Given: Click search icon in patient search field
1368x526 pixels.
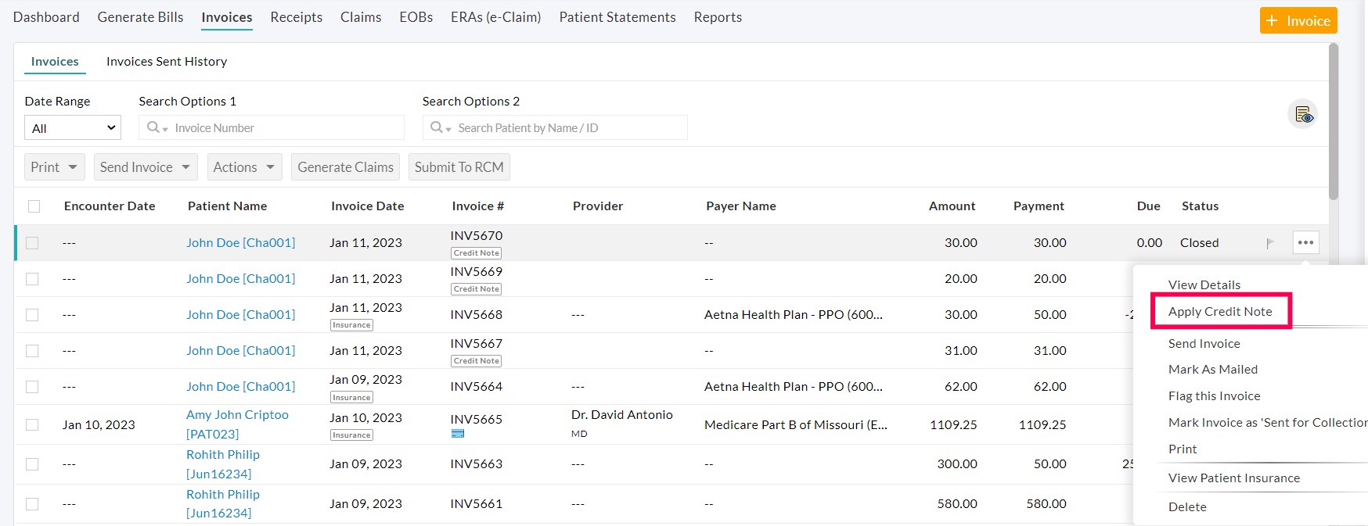Looking at the screenshot, I should (x=437, y=127).
